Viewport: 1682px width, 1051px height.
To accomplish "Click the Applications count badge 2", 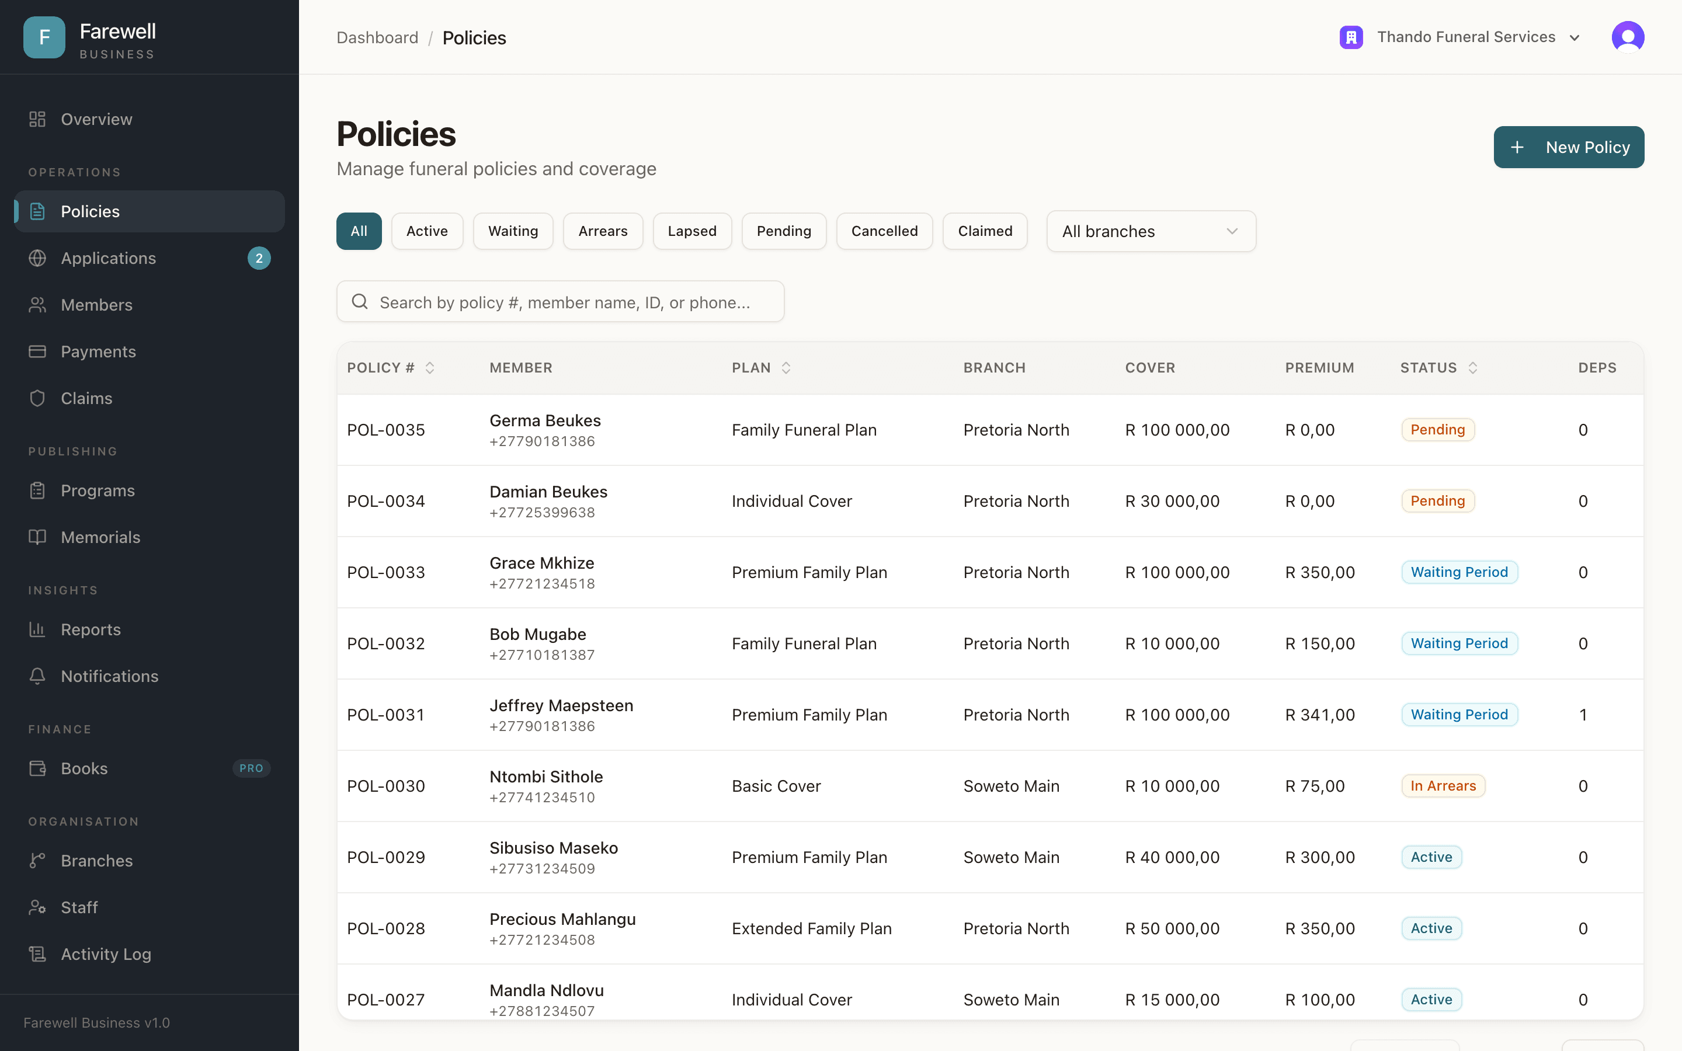I will click(259, 258).
